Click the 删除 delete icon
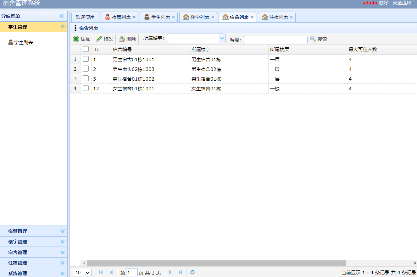Screen dimensions: 417x277 (123, 39)
